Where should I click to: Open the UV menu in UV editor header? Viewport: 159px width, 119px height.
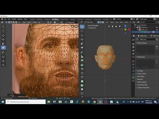click(x=39, y=22)
